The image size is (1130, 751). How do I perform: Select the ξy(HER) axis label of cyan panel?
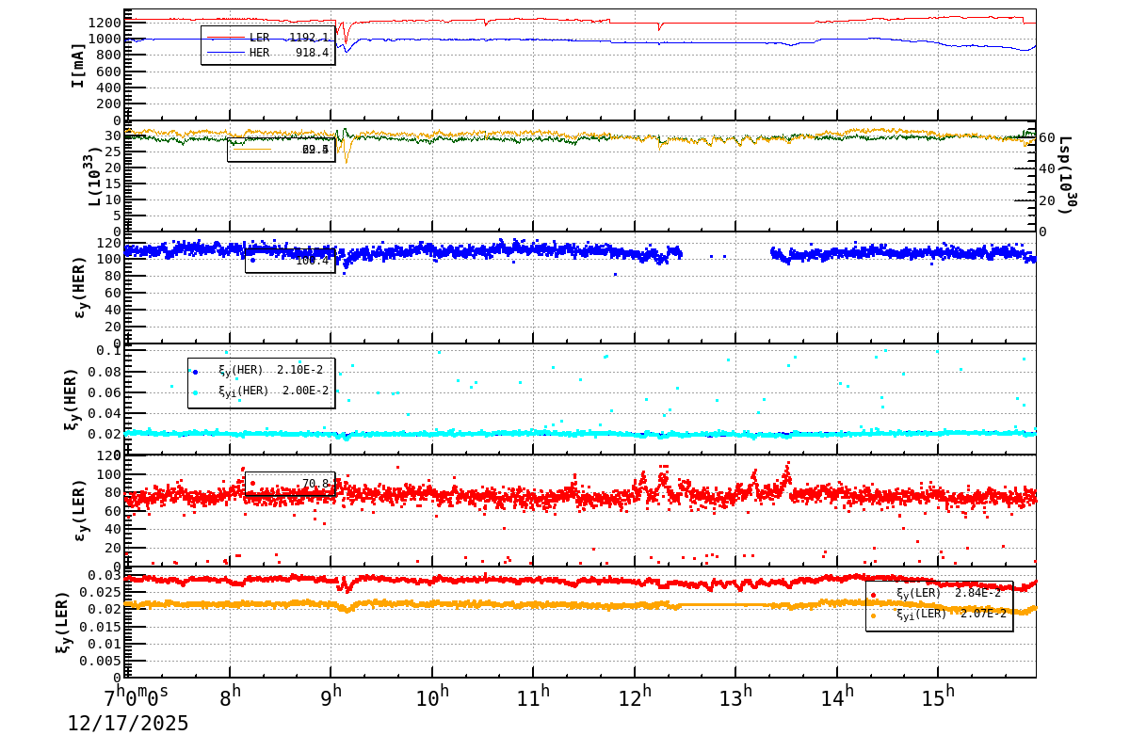(x=72, y=399)
